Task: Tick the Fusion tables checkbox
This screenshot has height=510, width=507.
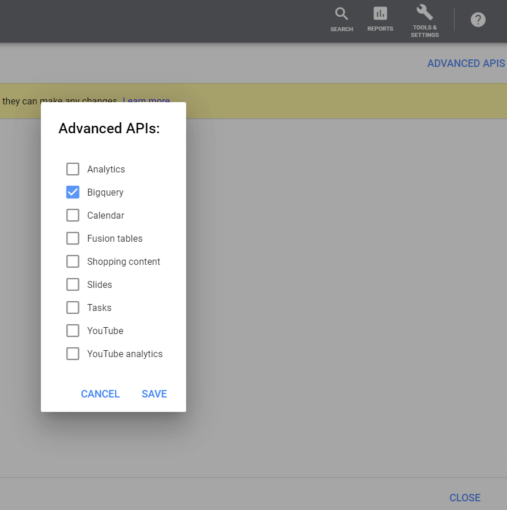Action: [73, 238]
